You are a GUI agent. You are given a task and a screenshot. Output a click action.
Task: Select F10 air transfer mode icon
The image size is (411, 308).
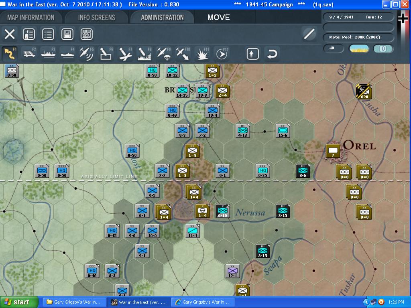(x=183, y=54)
